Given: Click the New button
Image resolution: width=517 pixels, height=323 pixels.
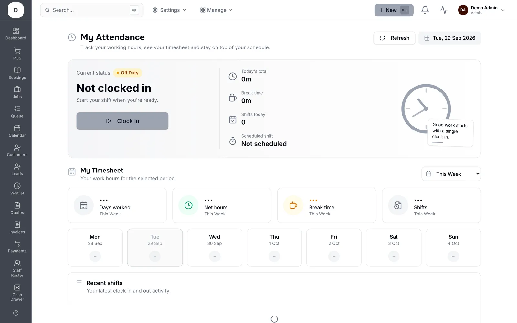Looking at the screenshot, I should click(394, 10).
